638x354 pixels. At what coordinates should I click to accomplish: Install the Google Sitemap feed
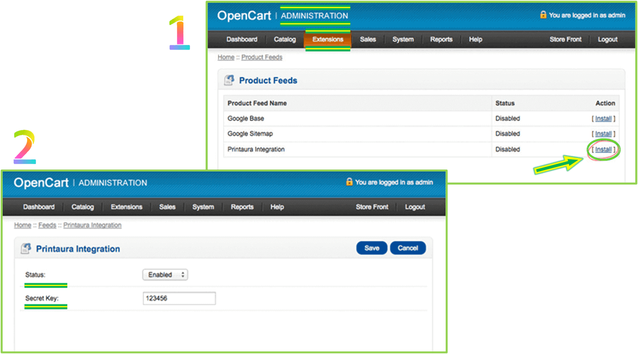point(604,134)
